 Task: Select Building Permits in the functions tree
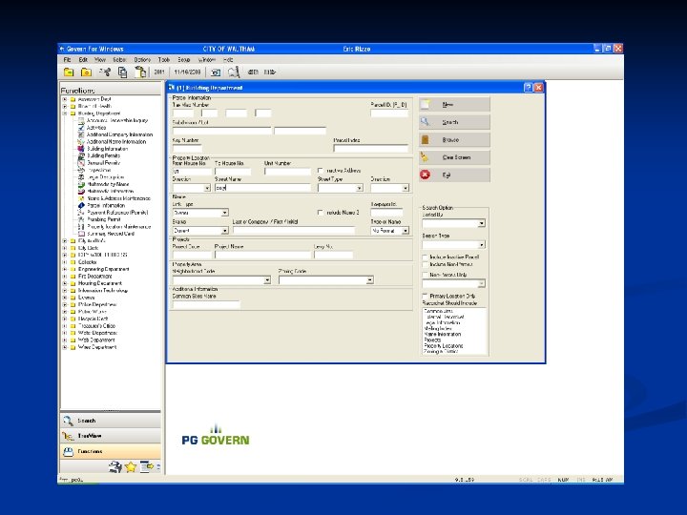pyautogui.click(x=103, y=155)
